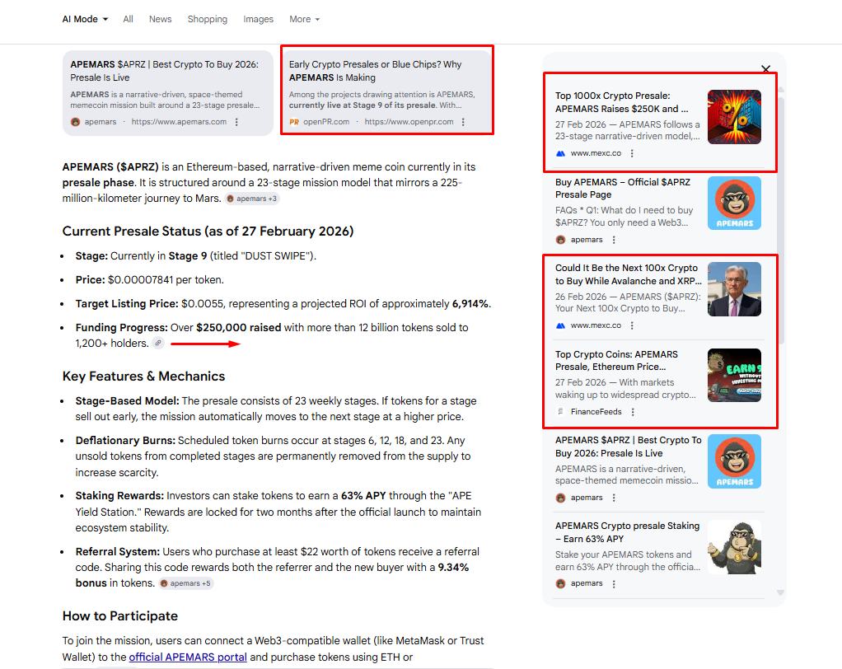Image resolution: width=842 pixels, height=669 pixels.
Task: Click www.mexc.co under Top 1000x article
Action: (x=596, y=153)
